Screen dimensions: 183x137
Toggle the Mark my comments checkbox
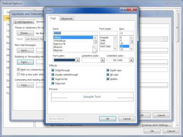click(x=18, y=70)
